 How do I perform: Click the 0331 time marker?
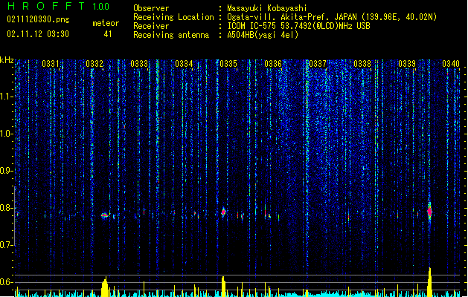click(x=51, y=64)
